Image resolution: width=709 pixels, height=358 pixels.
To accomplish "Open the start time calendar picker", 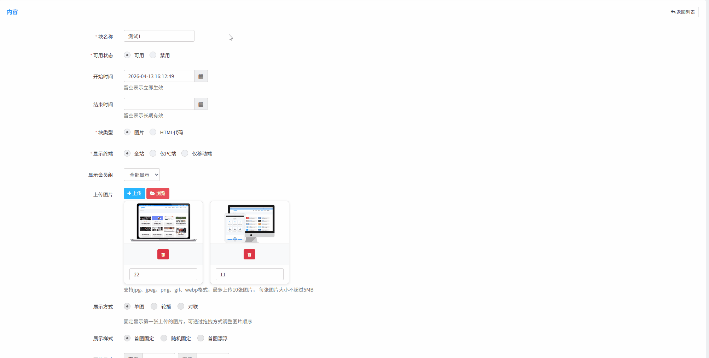I will (201, 76).
